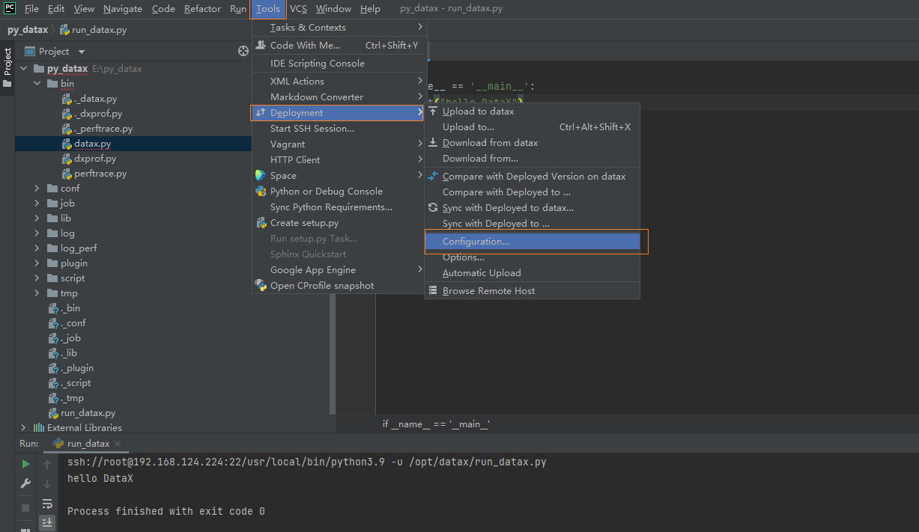
Task: Click the PyCharm logo icon
Action: [x=10, y=8]
